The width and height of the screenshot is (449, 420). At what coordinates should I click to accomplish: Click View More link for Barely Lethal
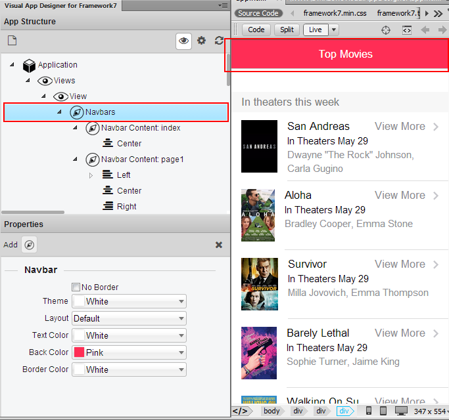click(400, 333)
